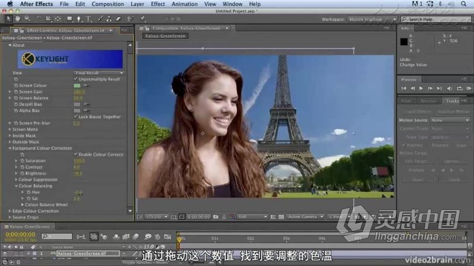
Task: Open the Layer menu
Action: (x=138, y=4)
